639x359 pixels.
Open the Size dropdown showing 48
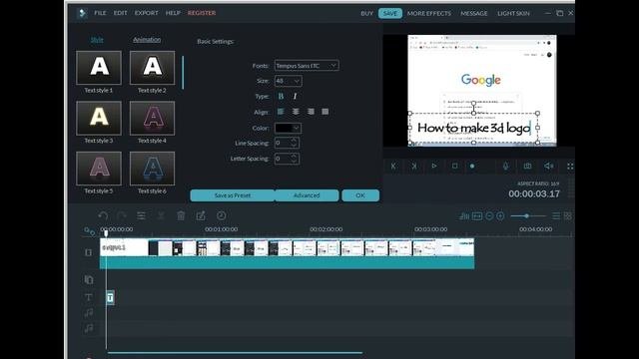pyautogui.click(x=289, y=81)
